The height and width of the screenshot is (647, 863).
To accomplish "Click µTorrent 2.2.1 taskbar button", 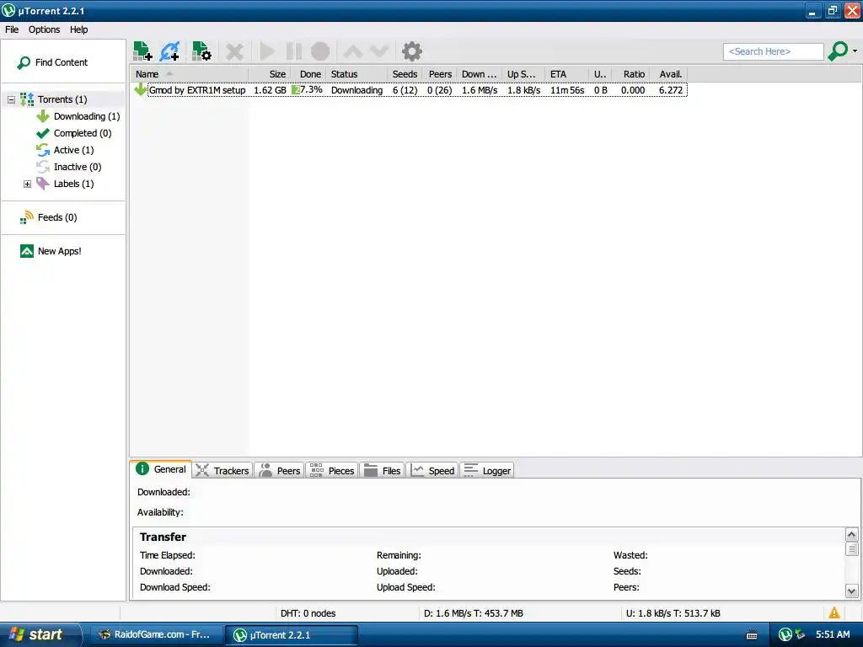I will click(292, 635).
